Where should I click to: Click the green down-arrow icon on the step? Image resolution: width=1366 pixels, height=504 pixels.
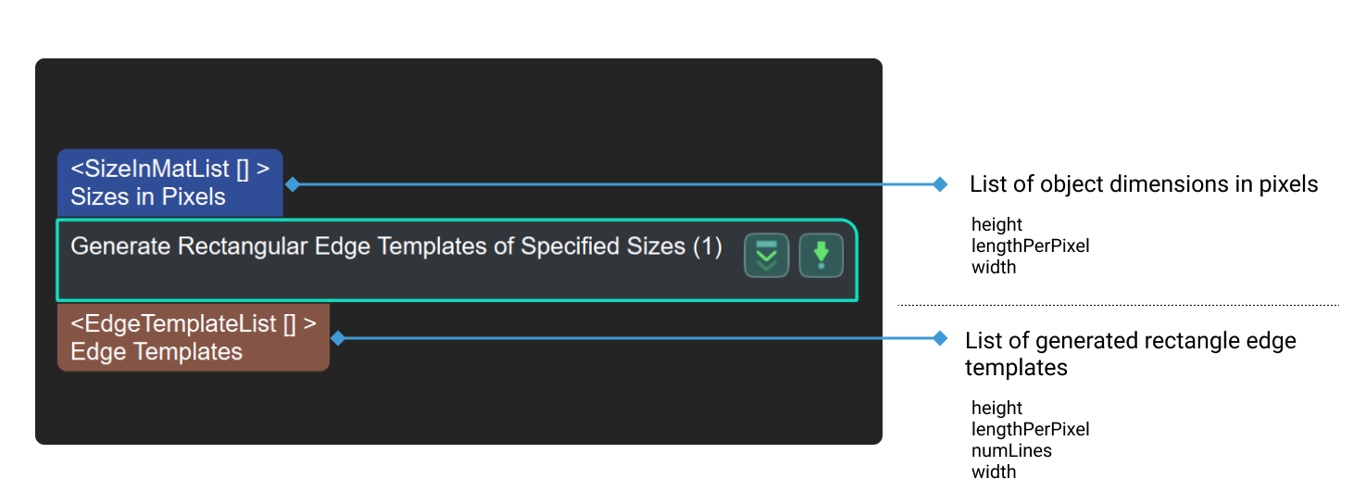click(821, 256)
